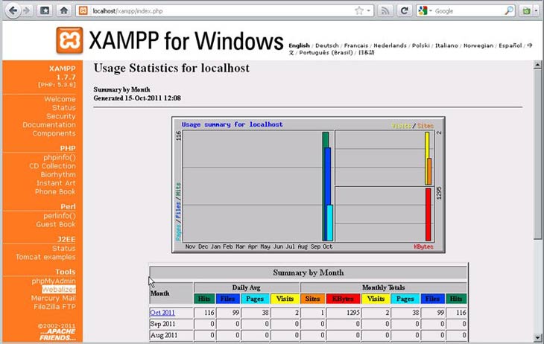544x344 pixels.
Task: Click the red KBytes column header
Action: coord(343,299)
